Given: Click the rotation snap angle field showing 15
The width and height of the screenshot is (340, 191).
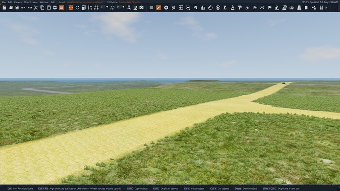Looking at the screenshot, I should click(119, 7).
